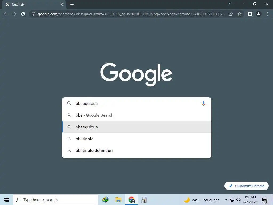Open the fourth taskbar app next to Chrome
Screen dimensions: 273x205
tap(144, 200)
